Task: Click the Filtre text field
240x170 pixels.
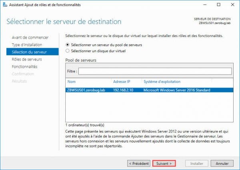Action: click(155, 71)
